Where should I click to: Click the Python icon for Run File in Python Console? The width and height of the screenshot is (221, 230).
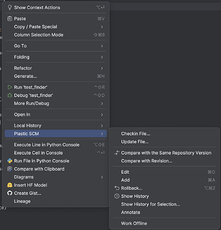pyautogui.click(x=10, y=161)
